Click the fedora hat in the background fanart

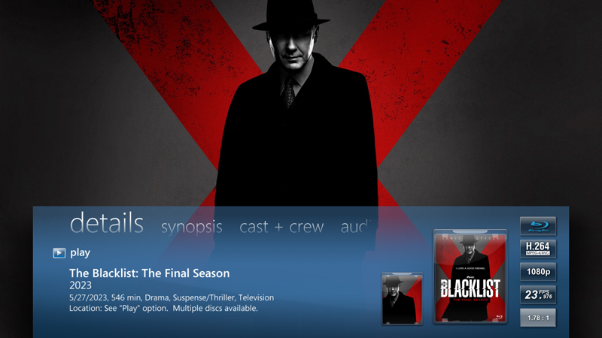click(x=291, y=15)
